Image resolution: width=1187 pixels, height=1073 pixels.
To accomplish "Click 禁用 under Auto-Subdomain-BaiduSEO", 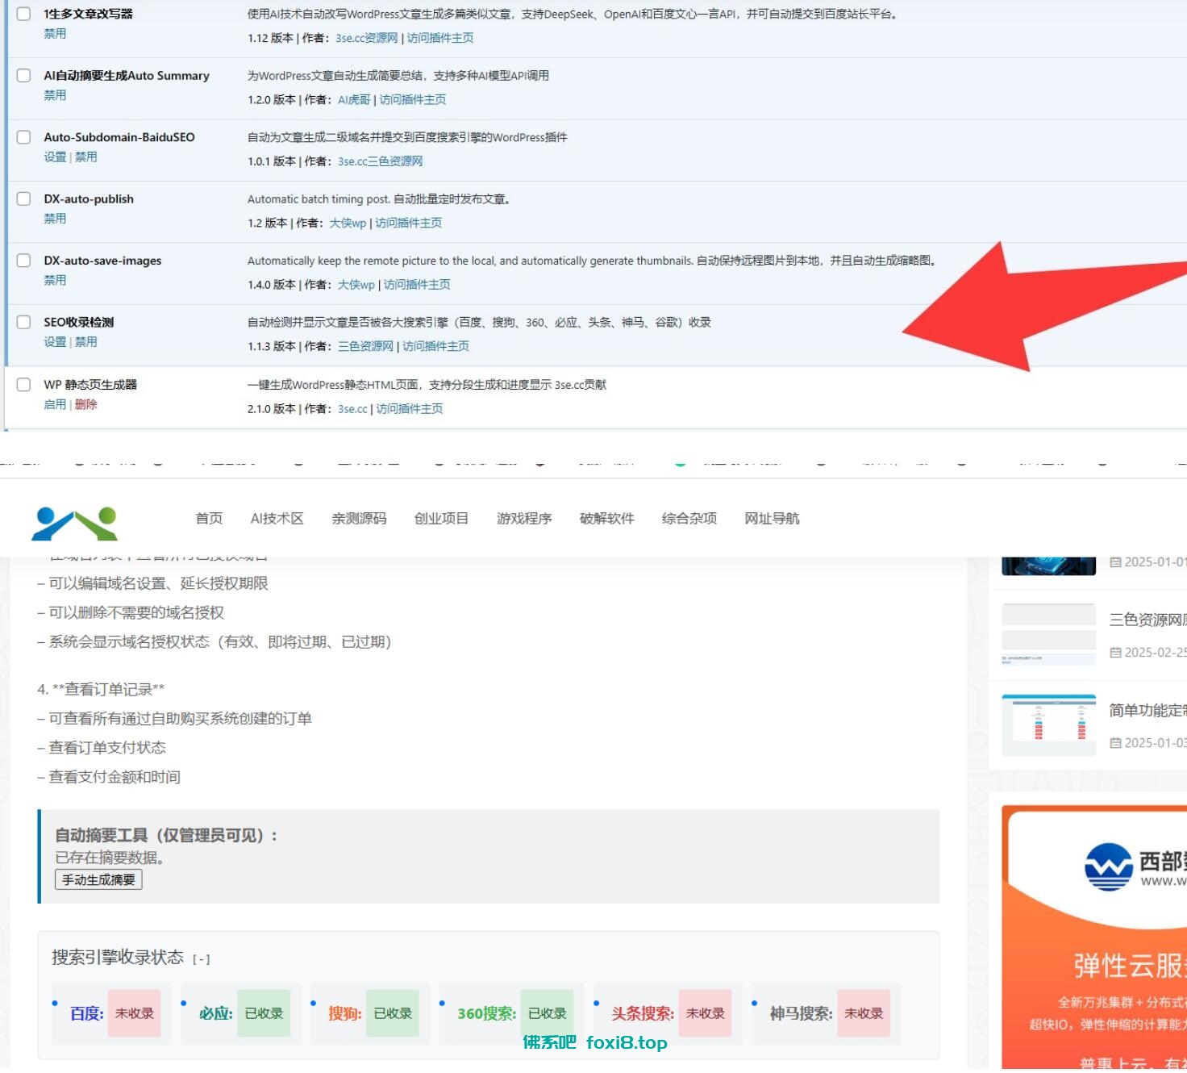I will pyautogui.click(x=85, y=157).
